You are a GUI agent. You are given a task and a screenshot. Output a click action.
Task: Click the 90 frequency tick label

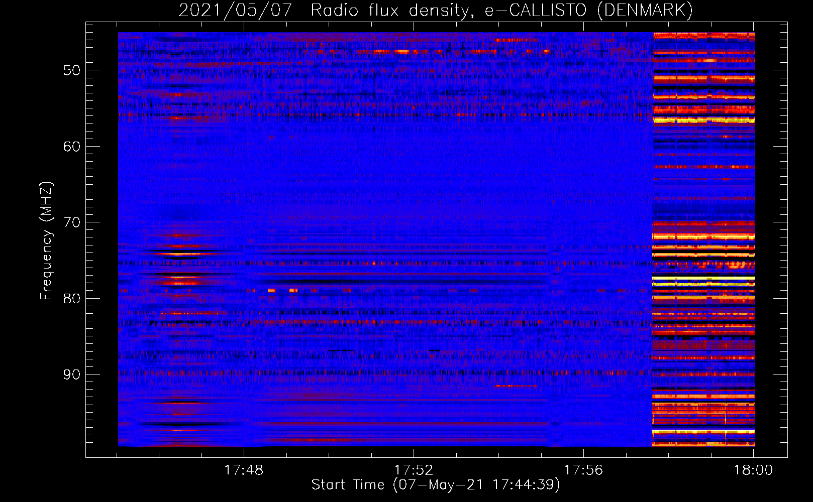pyautogui.click(x=72, y=374)
